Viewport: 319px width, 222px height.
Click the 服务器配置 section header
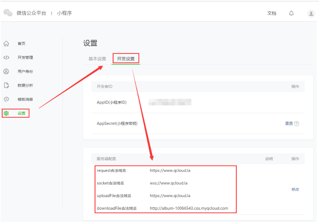point(106,159)
